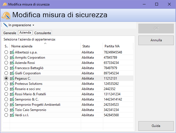
Task: Click Partita IVA value 1311241234
Action: (112, 94)
